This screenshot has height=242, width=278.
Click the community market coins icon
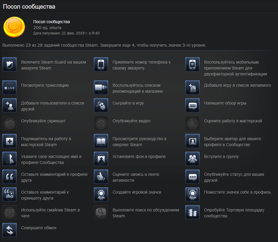click(x=192, y=212)
